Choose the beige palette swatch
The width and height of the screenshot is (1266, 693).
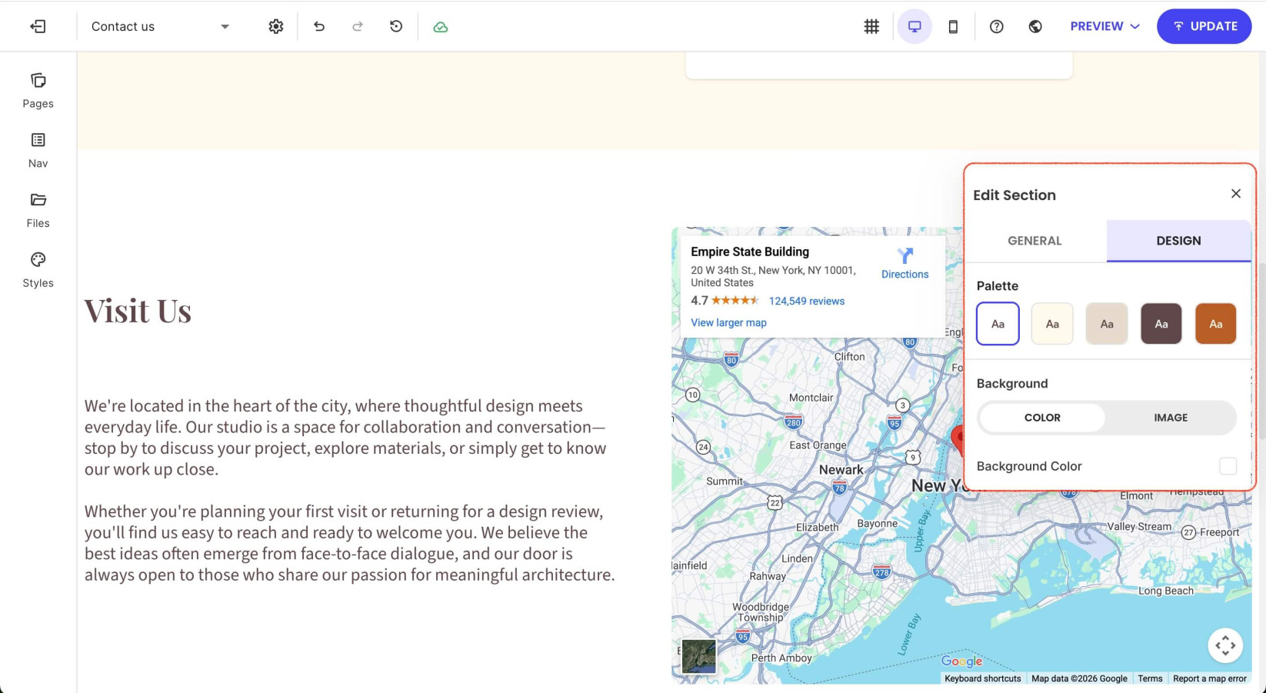coord(1107,324)
